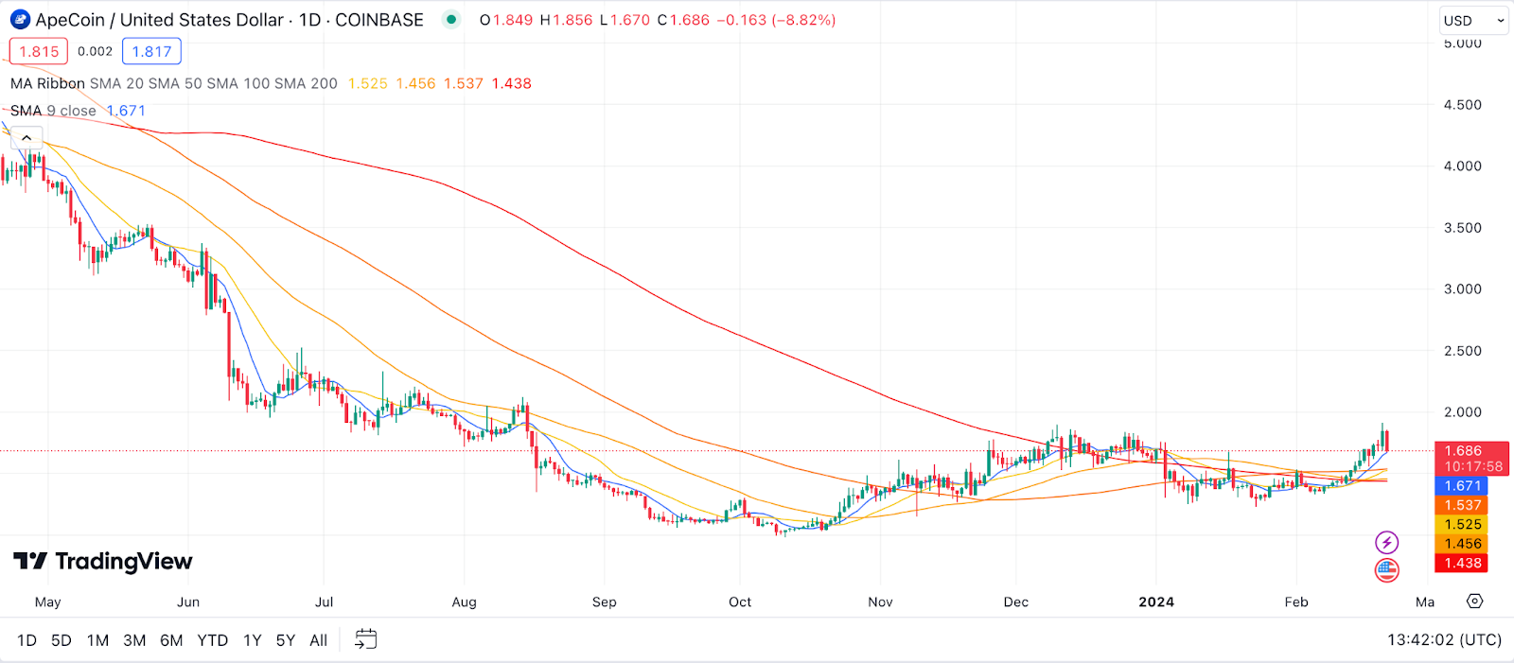Select the 5Y time range
Image resolution: width=1514 pixels, height=663 pixels.
click(x=286, y=640)
